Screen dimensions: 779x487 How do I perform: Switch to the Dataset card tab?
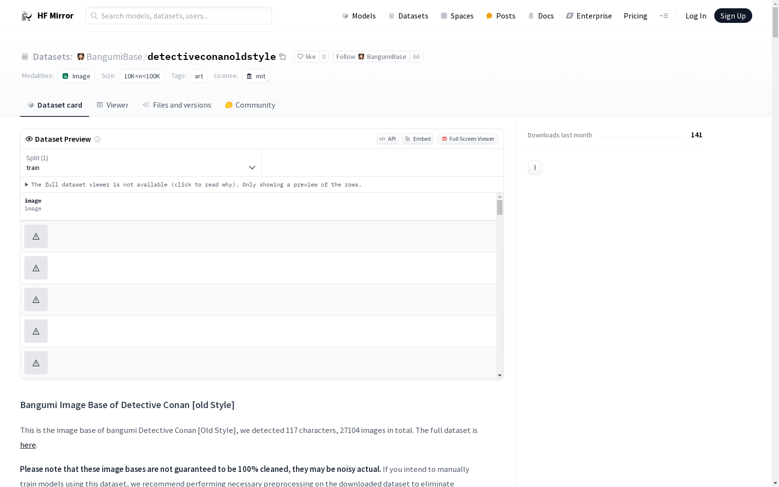click(55, 105)
